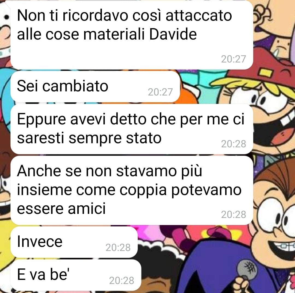Screen dimensions: 295x293
Task: Click the word "coppia" in the fourth message
Action: [143, 190]
